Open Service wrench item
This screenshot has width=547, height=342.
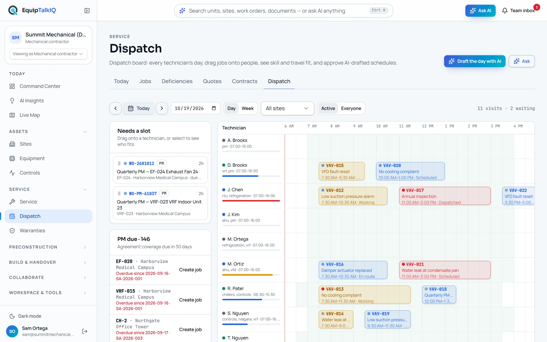coord(48,202)
